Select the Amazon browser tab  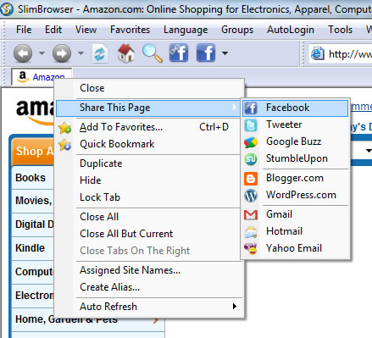tap(42, 76)
